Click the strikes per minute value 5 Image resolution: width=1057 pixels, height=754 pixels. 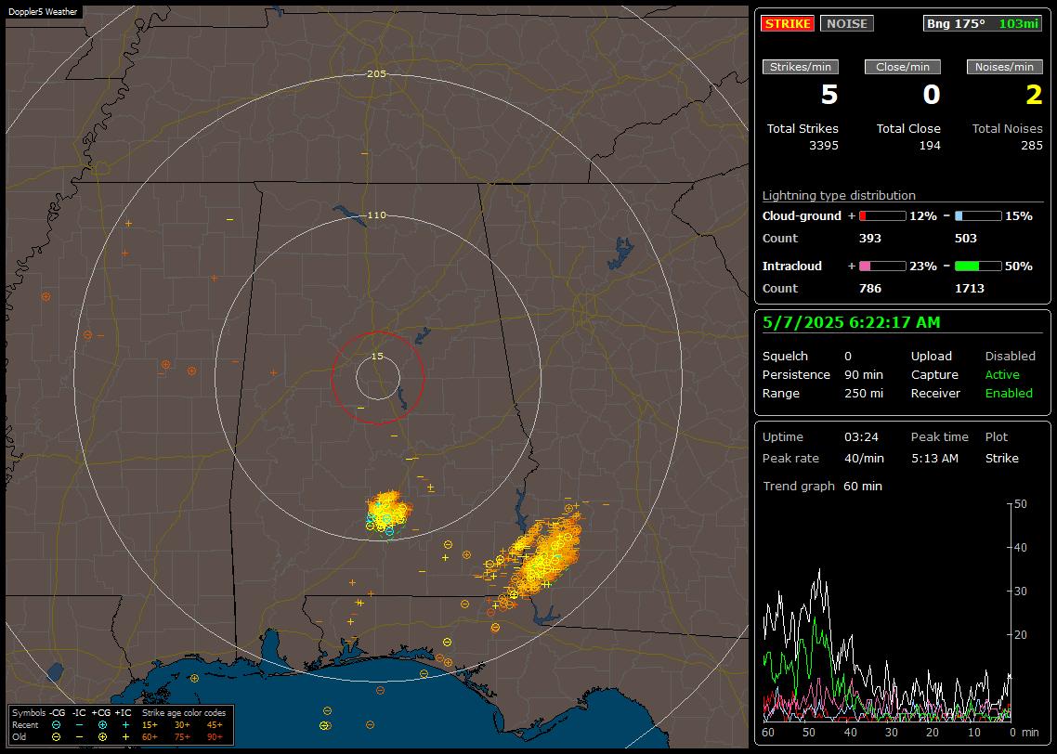[829, 95]
